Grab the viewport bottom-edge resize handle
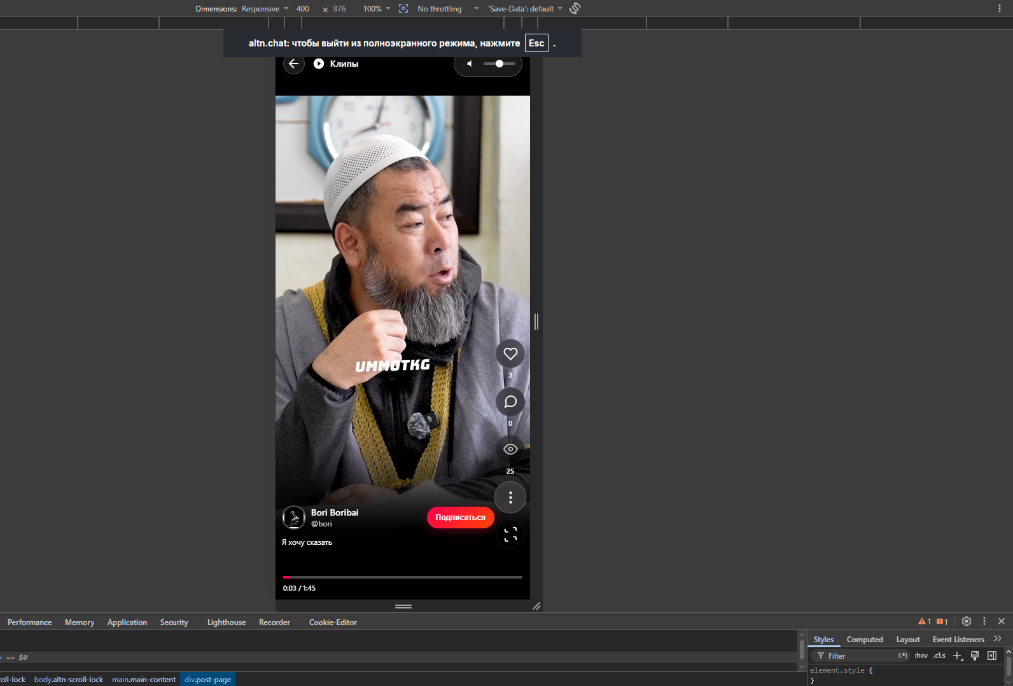This screenshot has height=686, width=1013. 403,607
